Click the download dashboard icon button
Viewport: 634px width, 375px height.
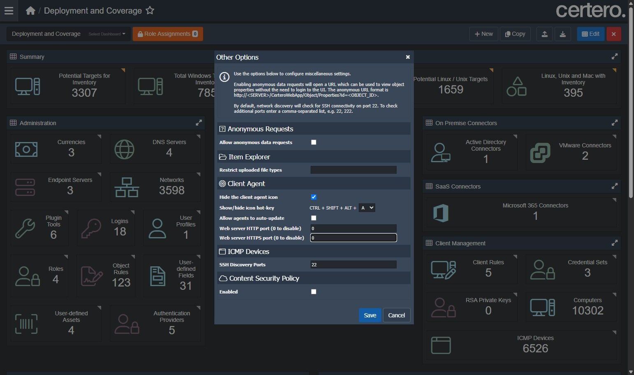(562, 34)
